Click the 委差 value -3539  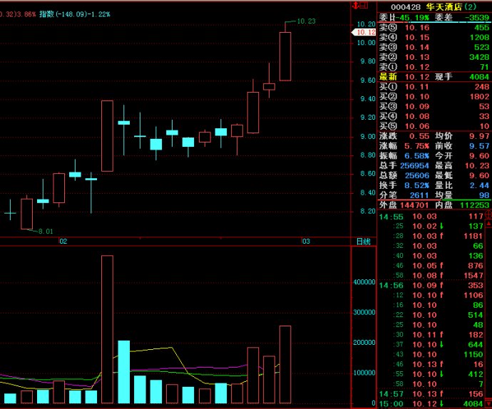(476, 17)
